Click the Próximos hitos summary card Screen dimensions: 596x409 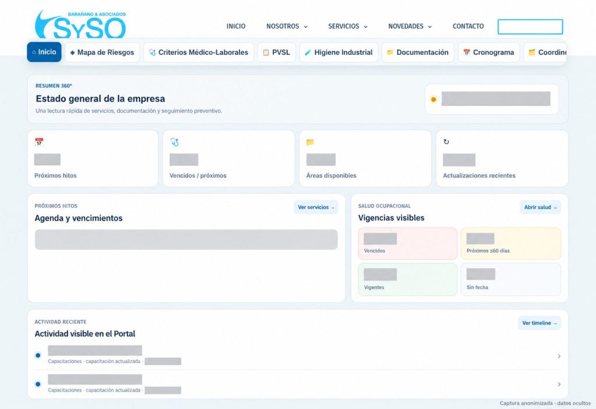point(93,158)
